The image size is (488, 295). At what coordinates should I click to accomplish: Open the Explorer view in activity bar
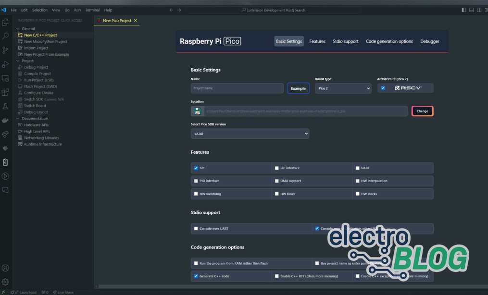coord(6,22)
